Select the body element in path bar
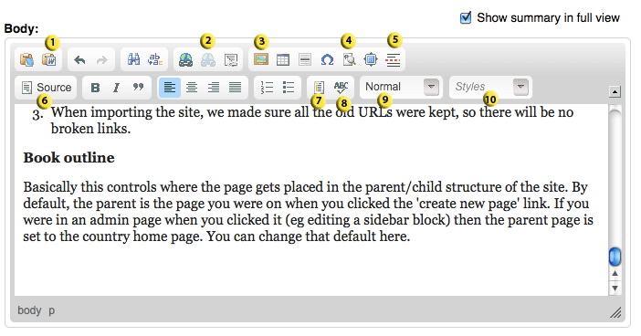Viewport: 641px width, 336px height. coord(29,310)
